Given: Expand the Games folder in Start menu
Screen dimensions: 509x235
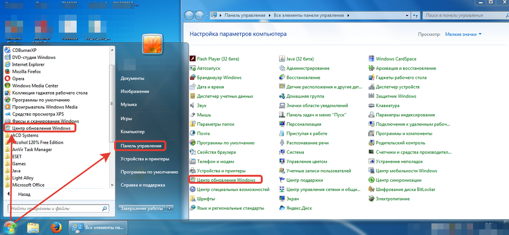Looking at the screenshot, I should pos(15,164).
